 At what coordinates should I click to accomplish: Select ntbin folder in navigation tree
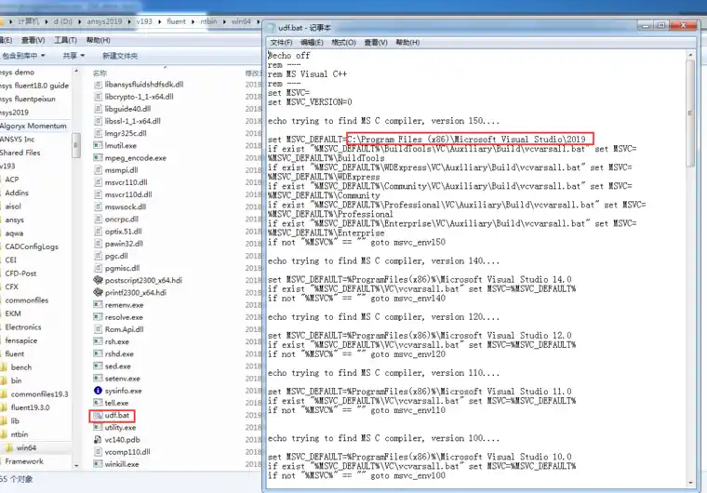coord(20,434)
